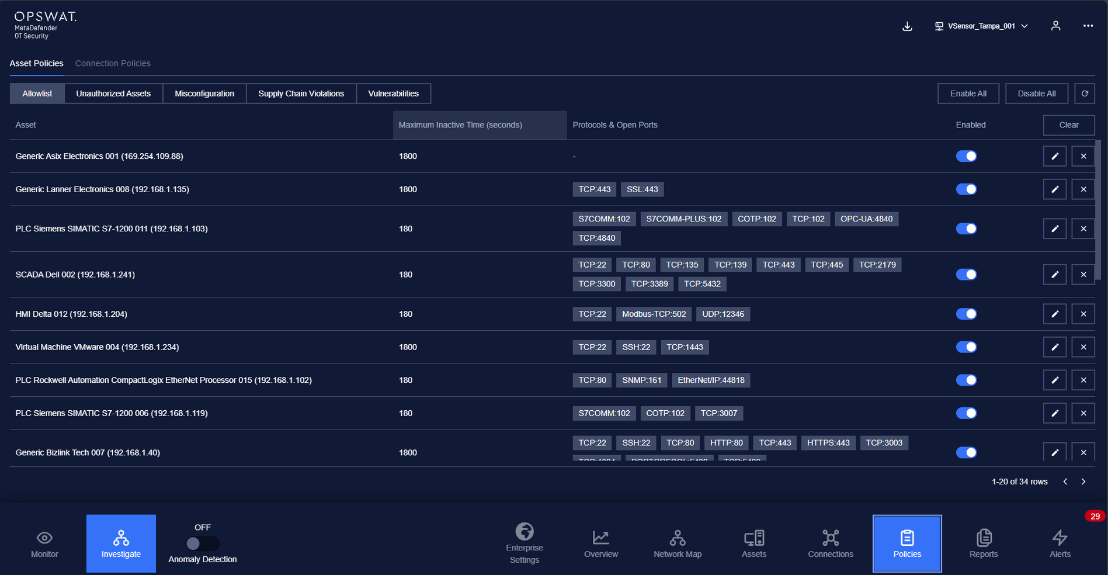Select the Investigate mode button

pyautogui.click(x=121, y=544)
